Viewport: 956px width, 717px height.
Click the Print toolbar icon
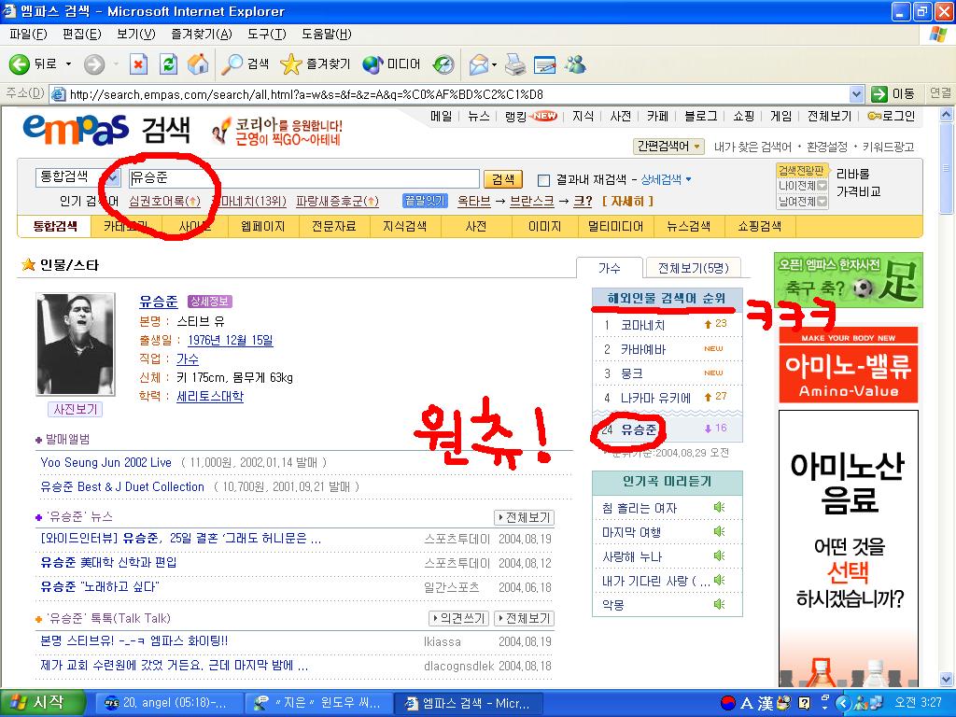515,64
